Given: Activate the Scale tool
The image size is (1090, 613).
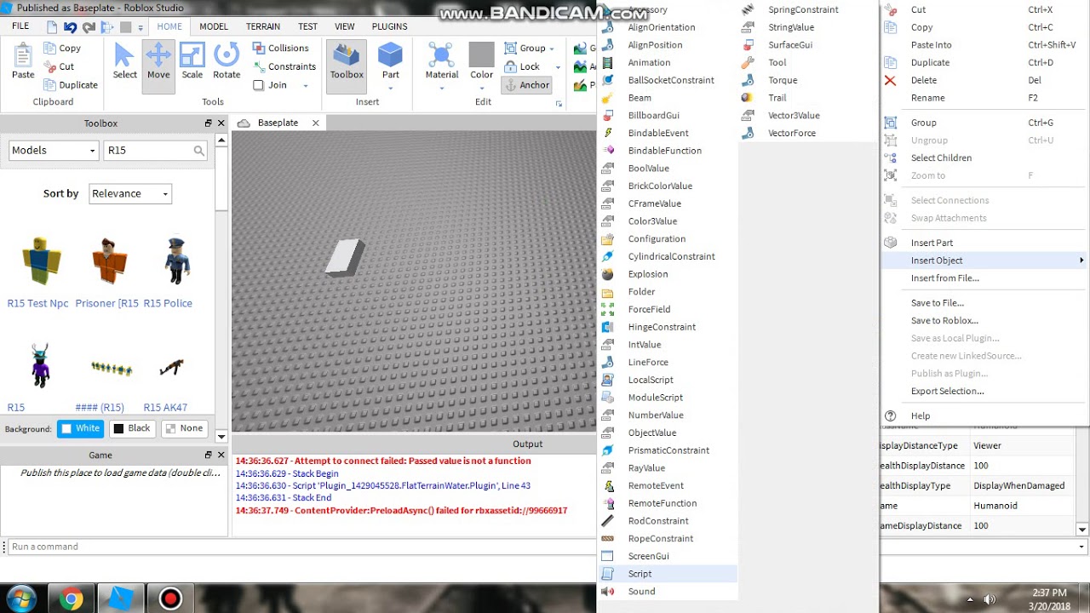Looking at the screenshot, I should pos(192,61).
